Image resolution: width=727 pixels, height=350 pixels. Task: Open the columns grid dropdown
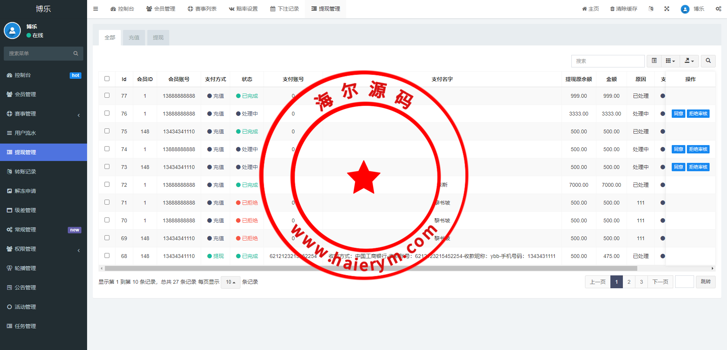pyautogui.click(x=670, y=61)
